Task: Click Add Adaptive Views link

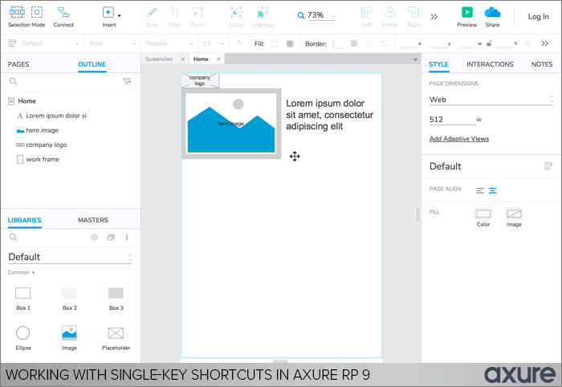Action: point(459,139)
